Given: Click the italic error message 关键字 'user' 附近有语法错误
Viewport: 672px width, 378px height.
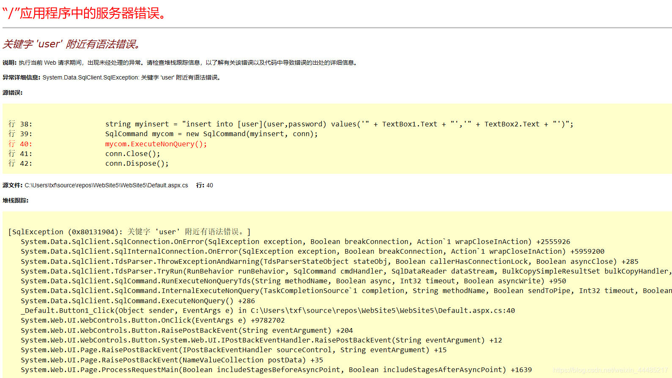Looking at the screenshot, I should [71, 44].
